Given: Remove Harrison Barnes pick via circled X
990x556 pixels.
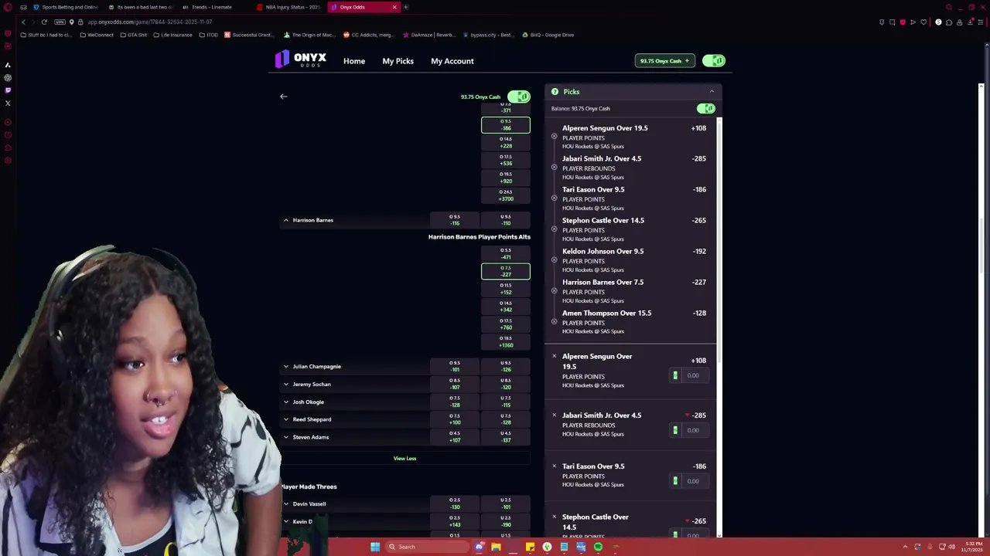Looking at the screenshot, I should click(554, 291).
